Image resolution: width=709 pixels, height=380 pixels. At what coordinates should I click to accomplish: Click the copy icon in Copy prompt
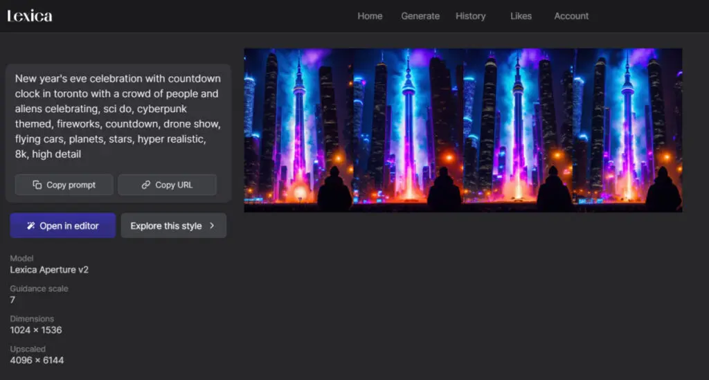coord(37,185)
